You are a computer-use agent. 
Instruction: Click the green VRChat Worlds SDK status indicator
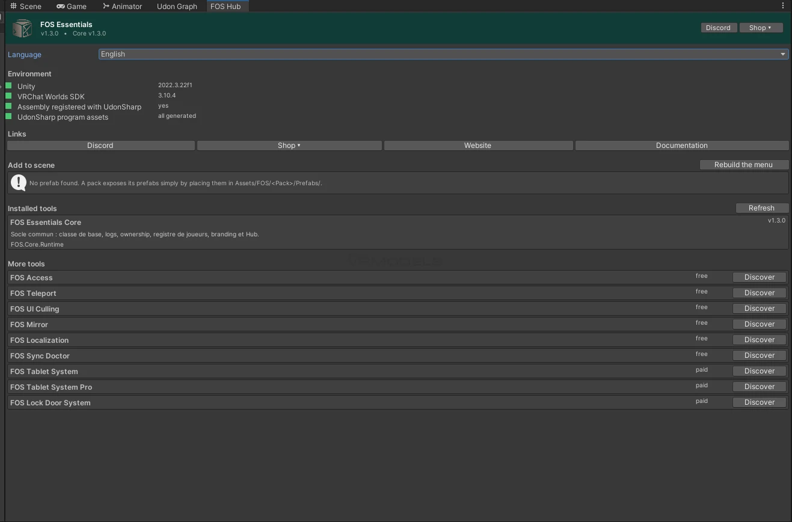(x=9, y=96)
